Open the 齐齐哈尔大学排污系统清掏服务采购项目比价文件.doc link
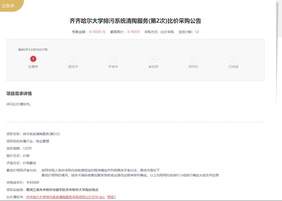This screenshot has height=201, width=282. point(66,197)
